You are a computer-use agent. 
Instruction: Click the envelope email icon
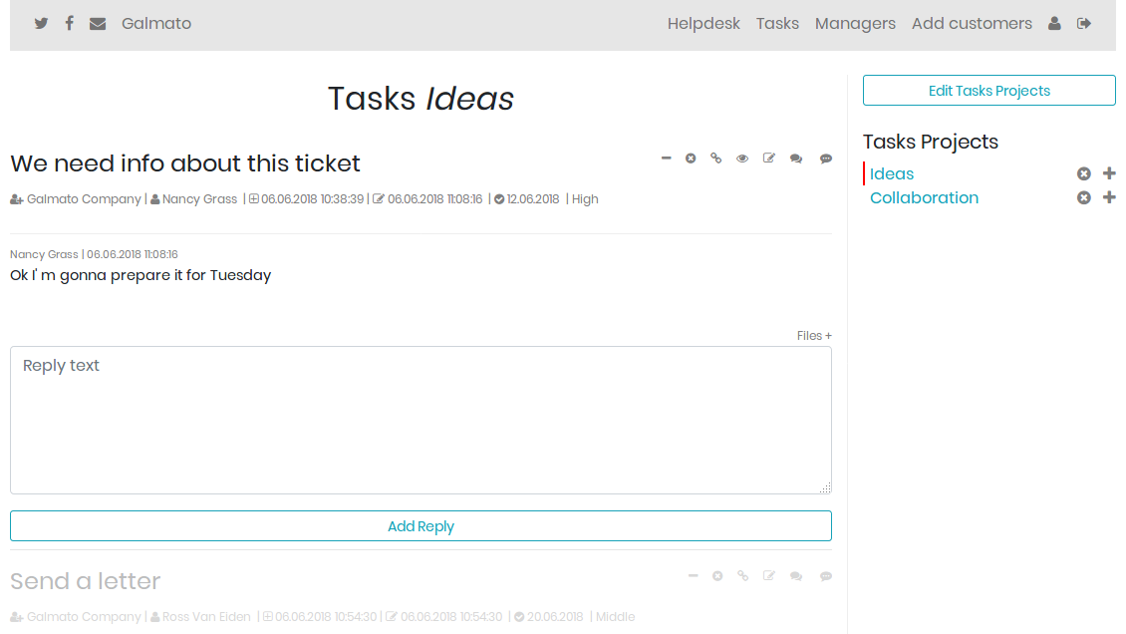pos(98,24)
